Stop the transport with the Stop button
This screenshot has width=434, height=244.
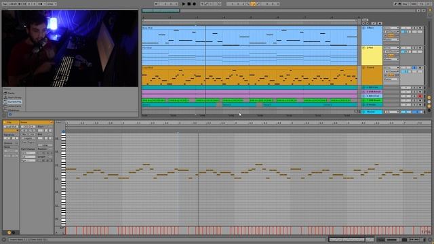click(189, 4)
